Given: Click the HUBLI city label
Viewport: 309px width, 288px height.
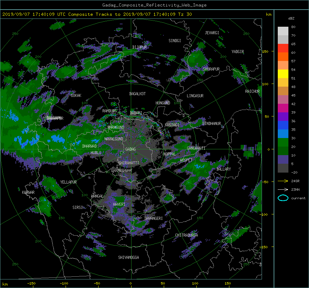Looking at the screenshot, I should click(95, 153).
